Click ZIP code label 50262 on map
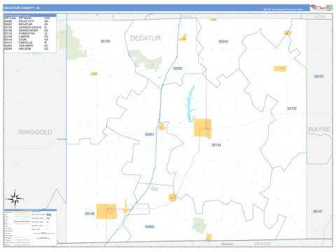Screen dimensions: 336x252 (x=178, y=69)
